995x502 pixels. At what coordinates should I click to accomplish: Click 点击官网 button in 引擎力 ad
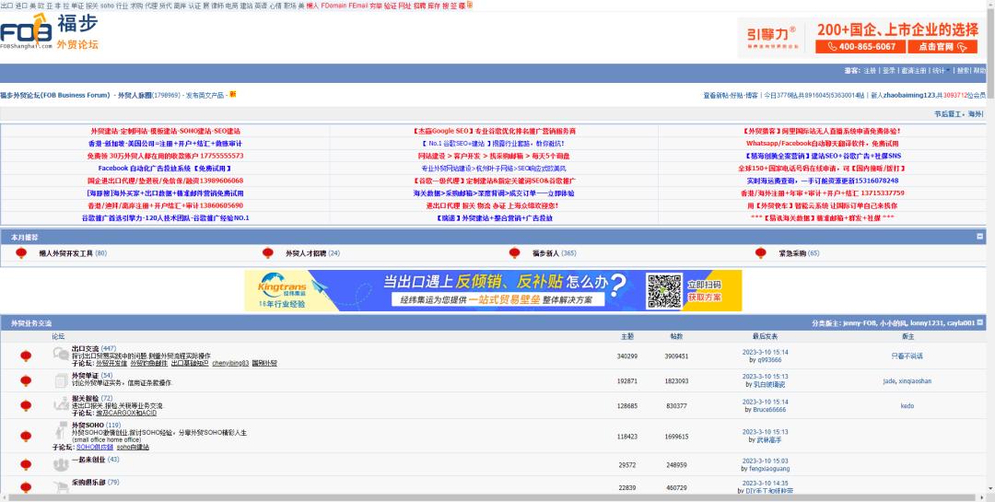[942, 47]
